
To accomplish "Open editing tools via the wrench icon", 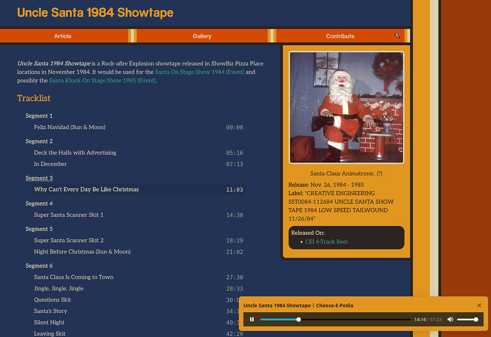I will pyautogui.click(x=397, y=35).
